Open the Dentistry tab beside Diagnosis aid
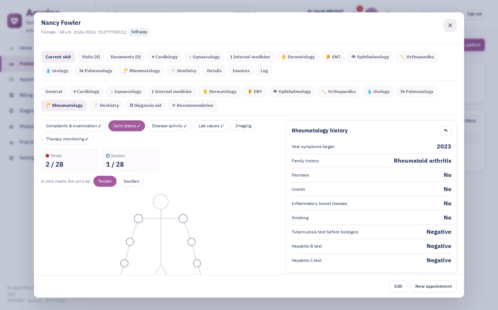Screen dimensions: 498x310 (106, 105)
